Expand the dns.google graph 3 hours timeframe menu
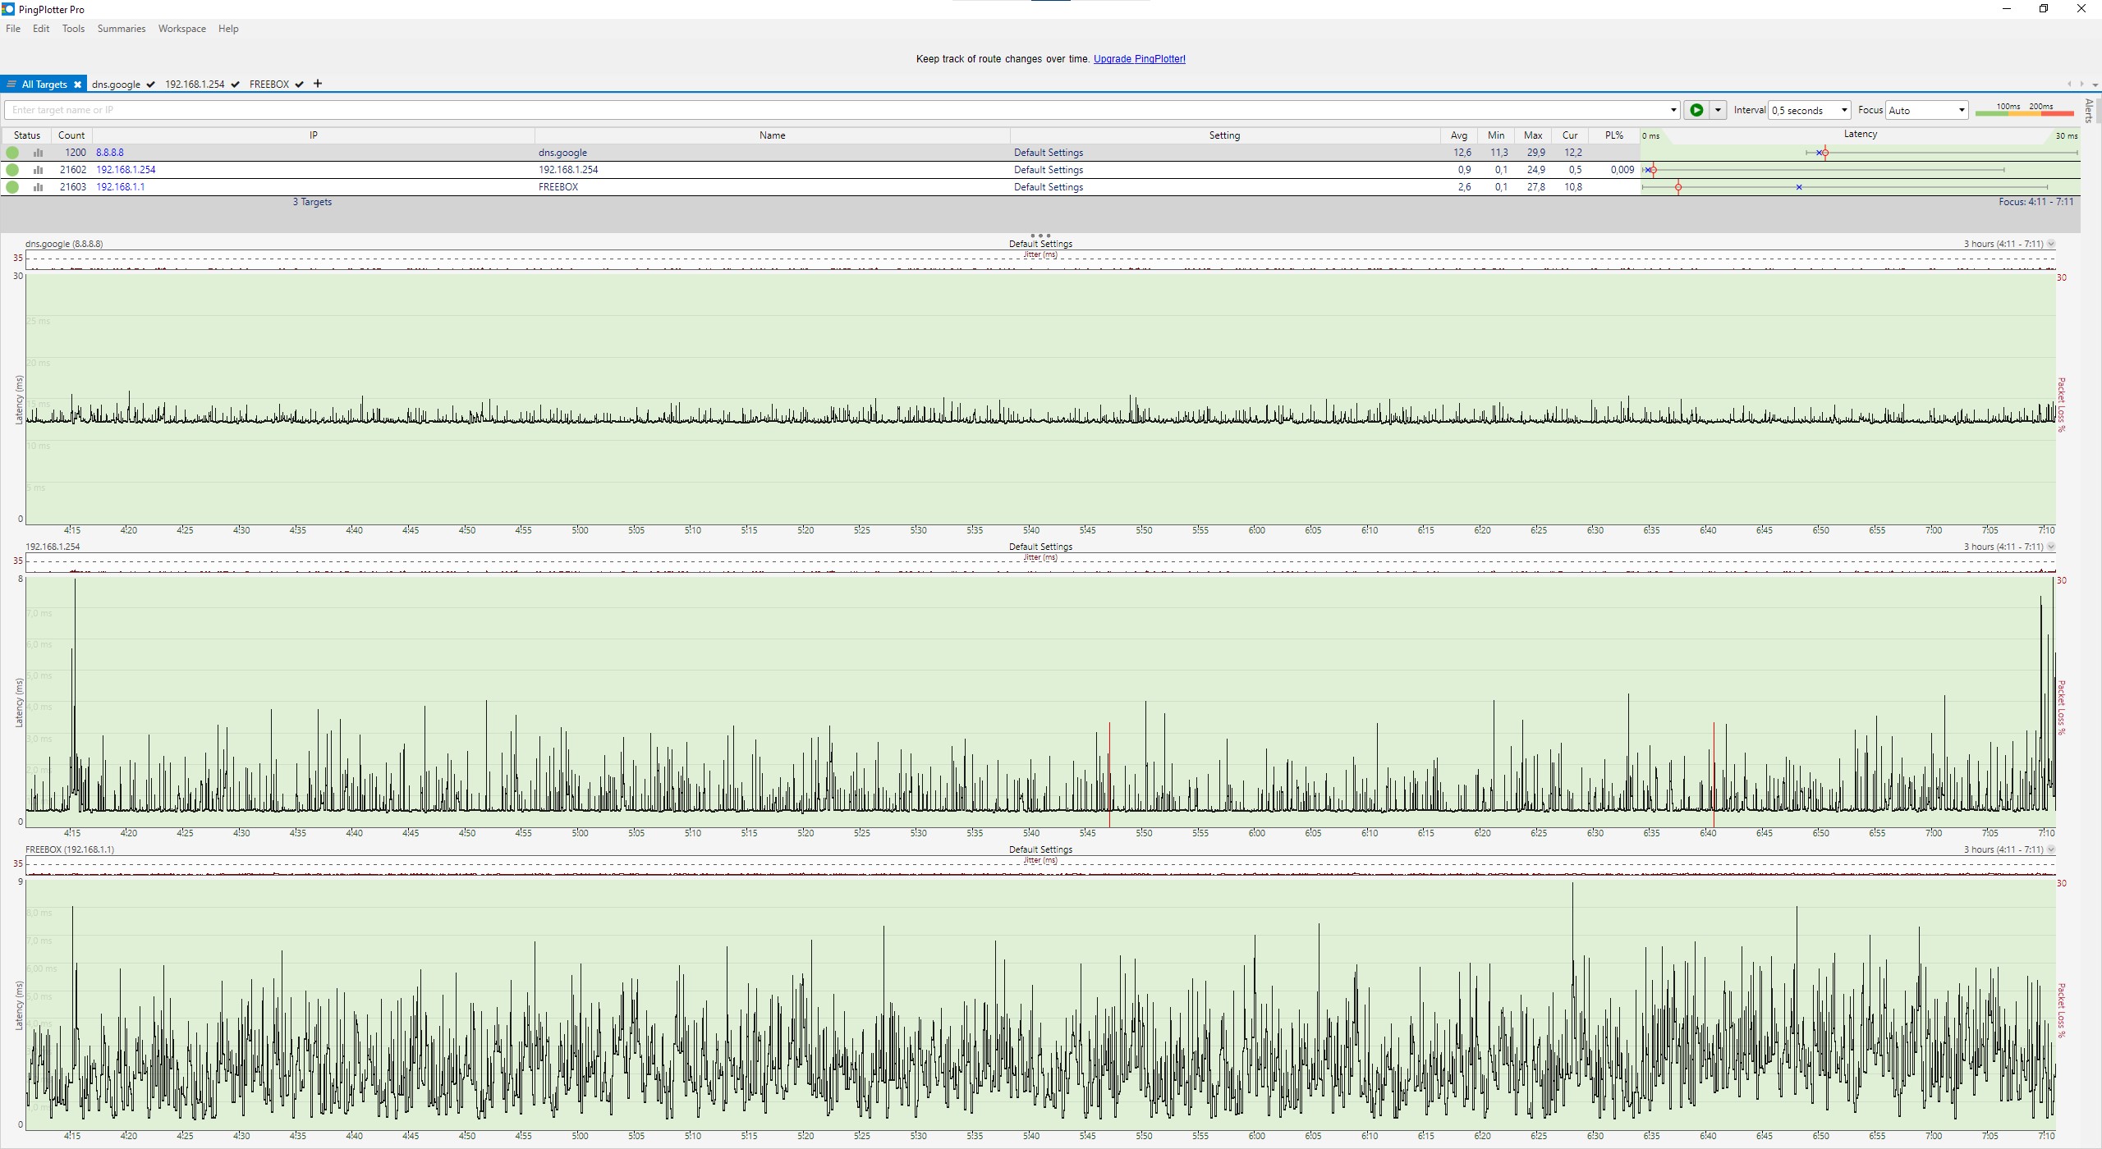The image size is (2102, 1149). [x=2051, y=244]
